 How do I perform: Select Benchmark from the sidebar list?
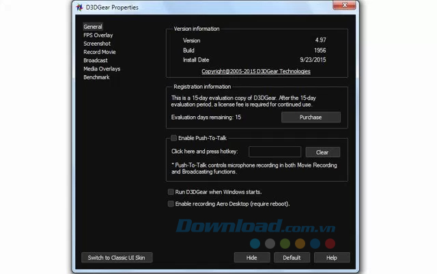coord(96,77)
